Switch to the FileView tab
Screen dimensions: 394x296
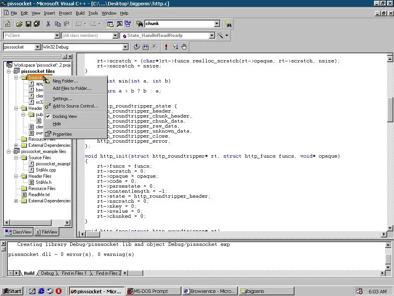tap(47, 232)
